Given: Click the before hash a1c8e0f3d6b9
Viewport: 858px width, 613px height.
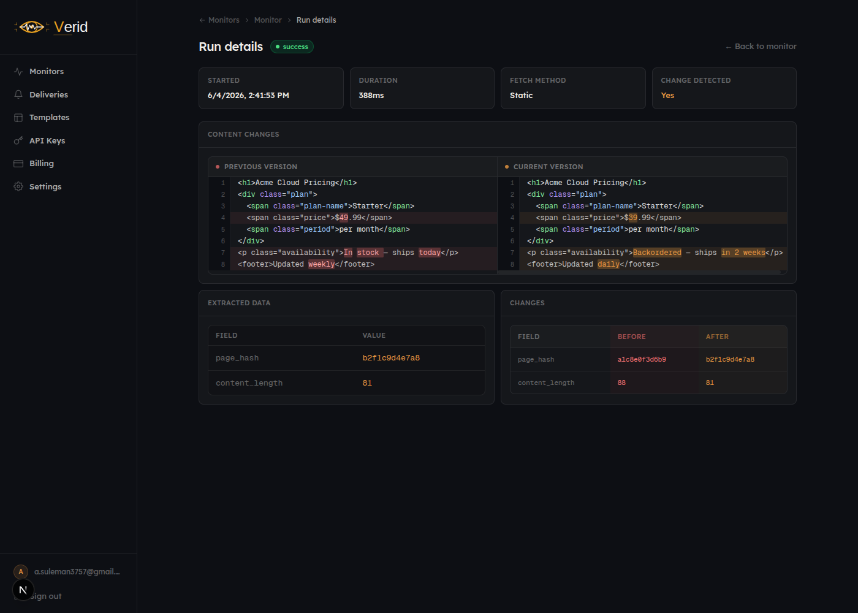Looking at the screenshot, I should pos(642,360).
